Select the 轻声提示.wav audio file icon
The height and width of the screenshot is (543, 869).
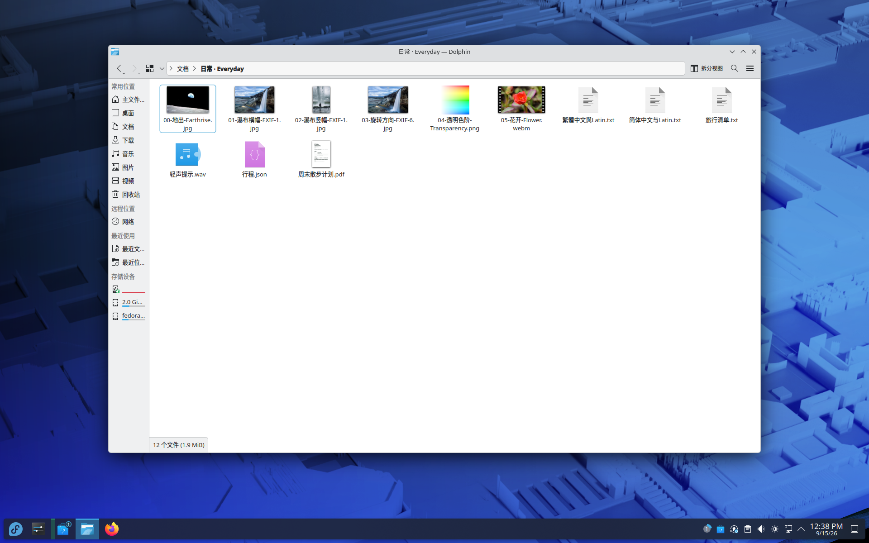[x=188, y=154]
